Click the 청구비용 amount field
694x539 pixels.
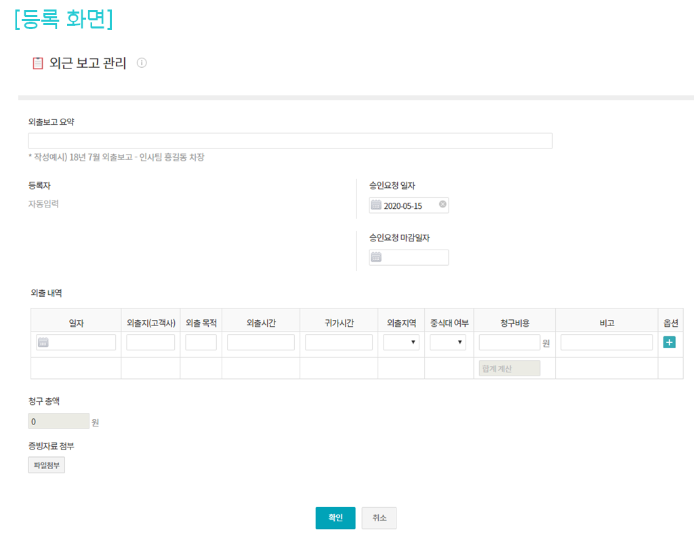coord(509,342)
